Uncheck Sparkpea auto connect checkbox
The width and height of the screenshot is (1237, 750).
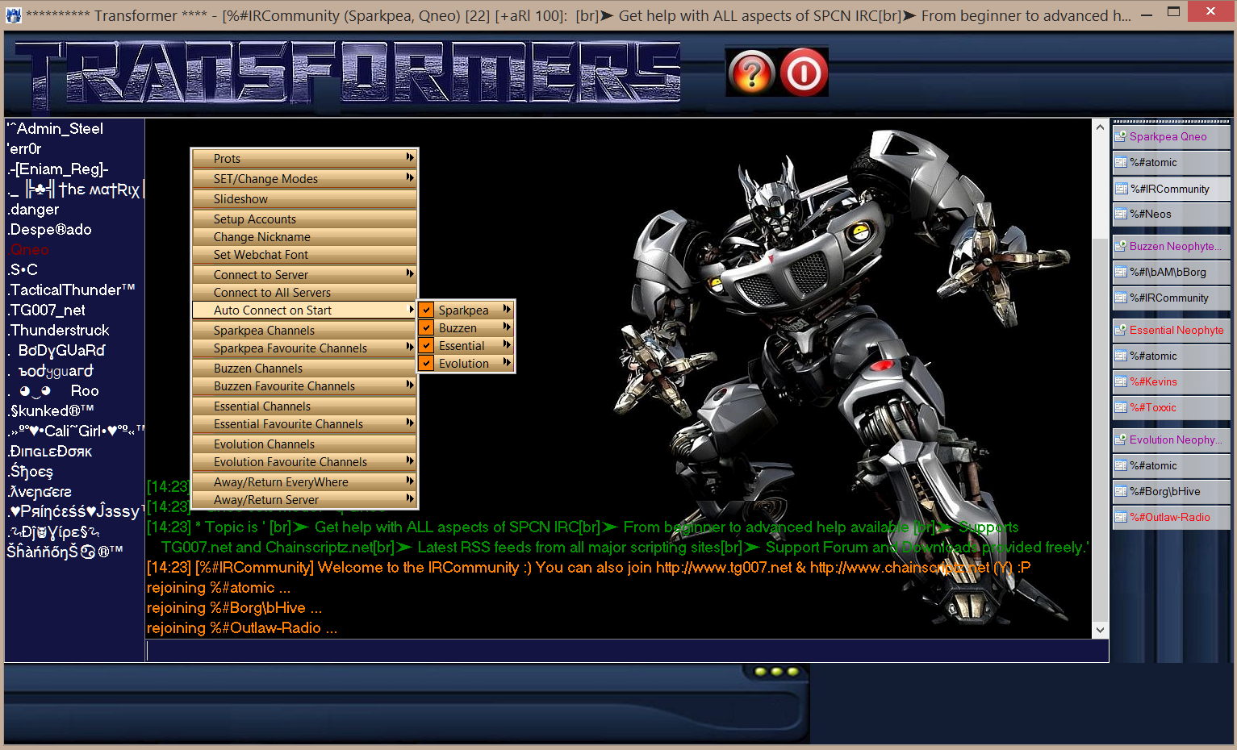tap(427, 310)
